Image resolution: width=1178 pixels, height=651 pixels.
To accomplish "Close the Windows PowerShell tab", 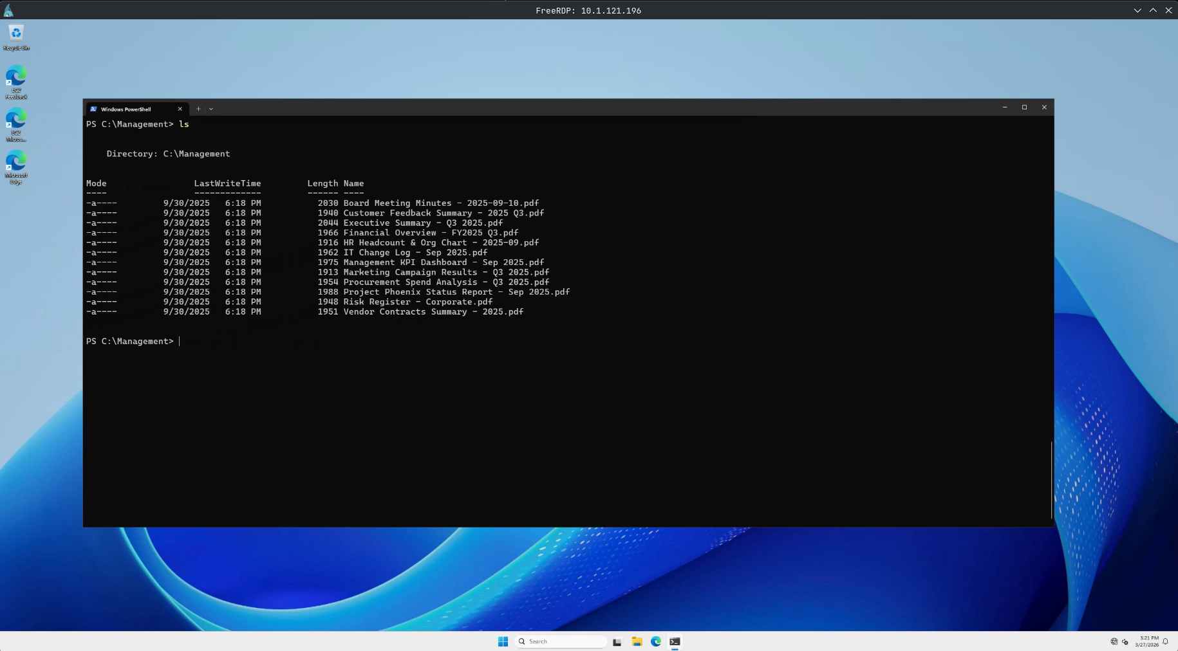I will pos(180,109).
